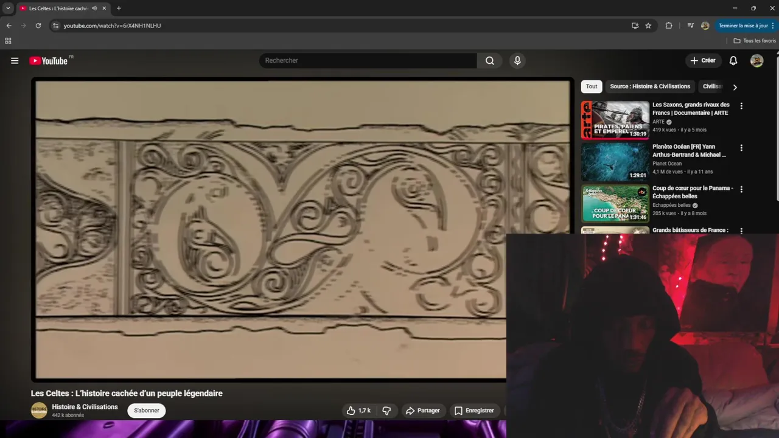Dislike the video with thumbs down

coord(386,411)
